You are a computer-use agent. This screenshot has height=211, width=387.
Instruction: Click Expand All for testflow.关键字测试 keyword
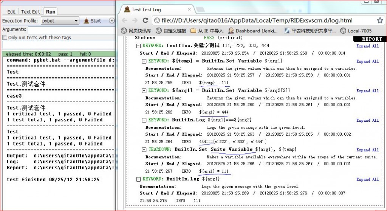pyautogui.click(x=367, y=46)
